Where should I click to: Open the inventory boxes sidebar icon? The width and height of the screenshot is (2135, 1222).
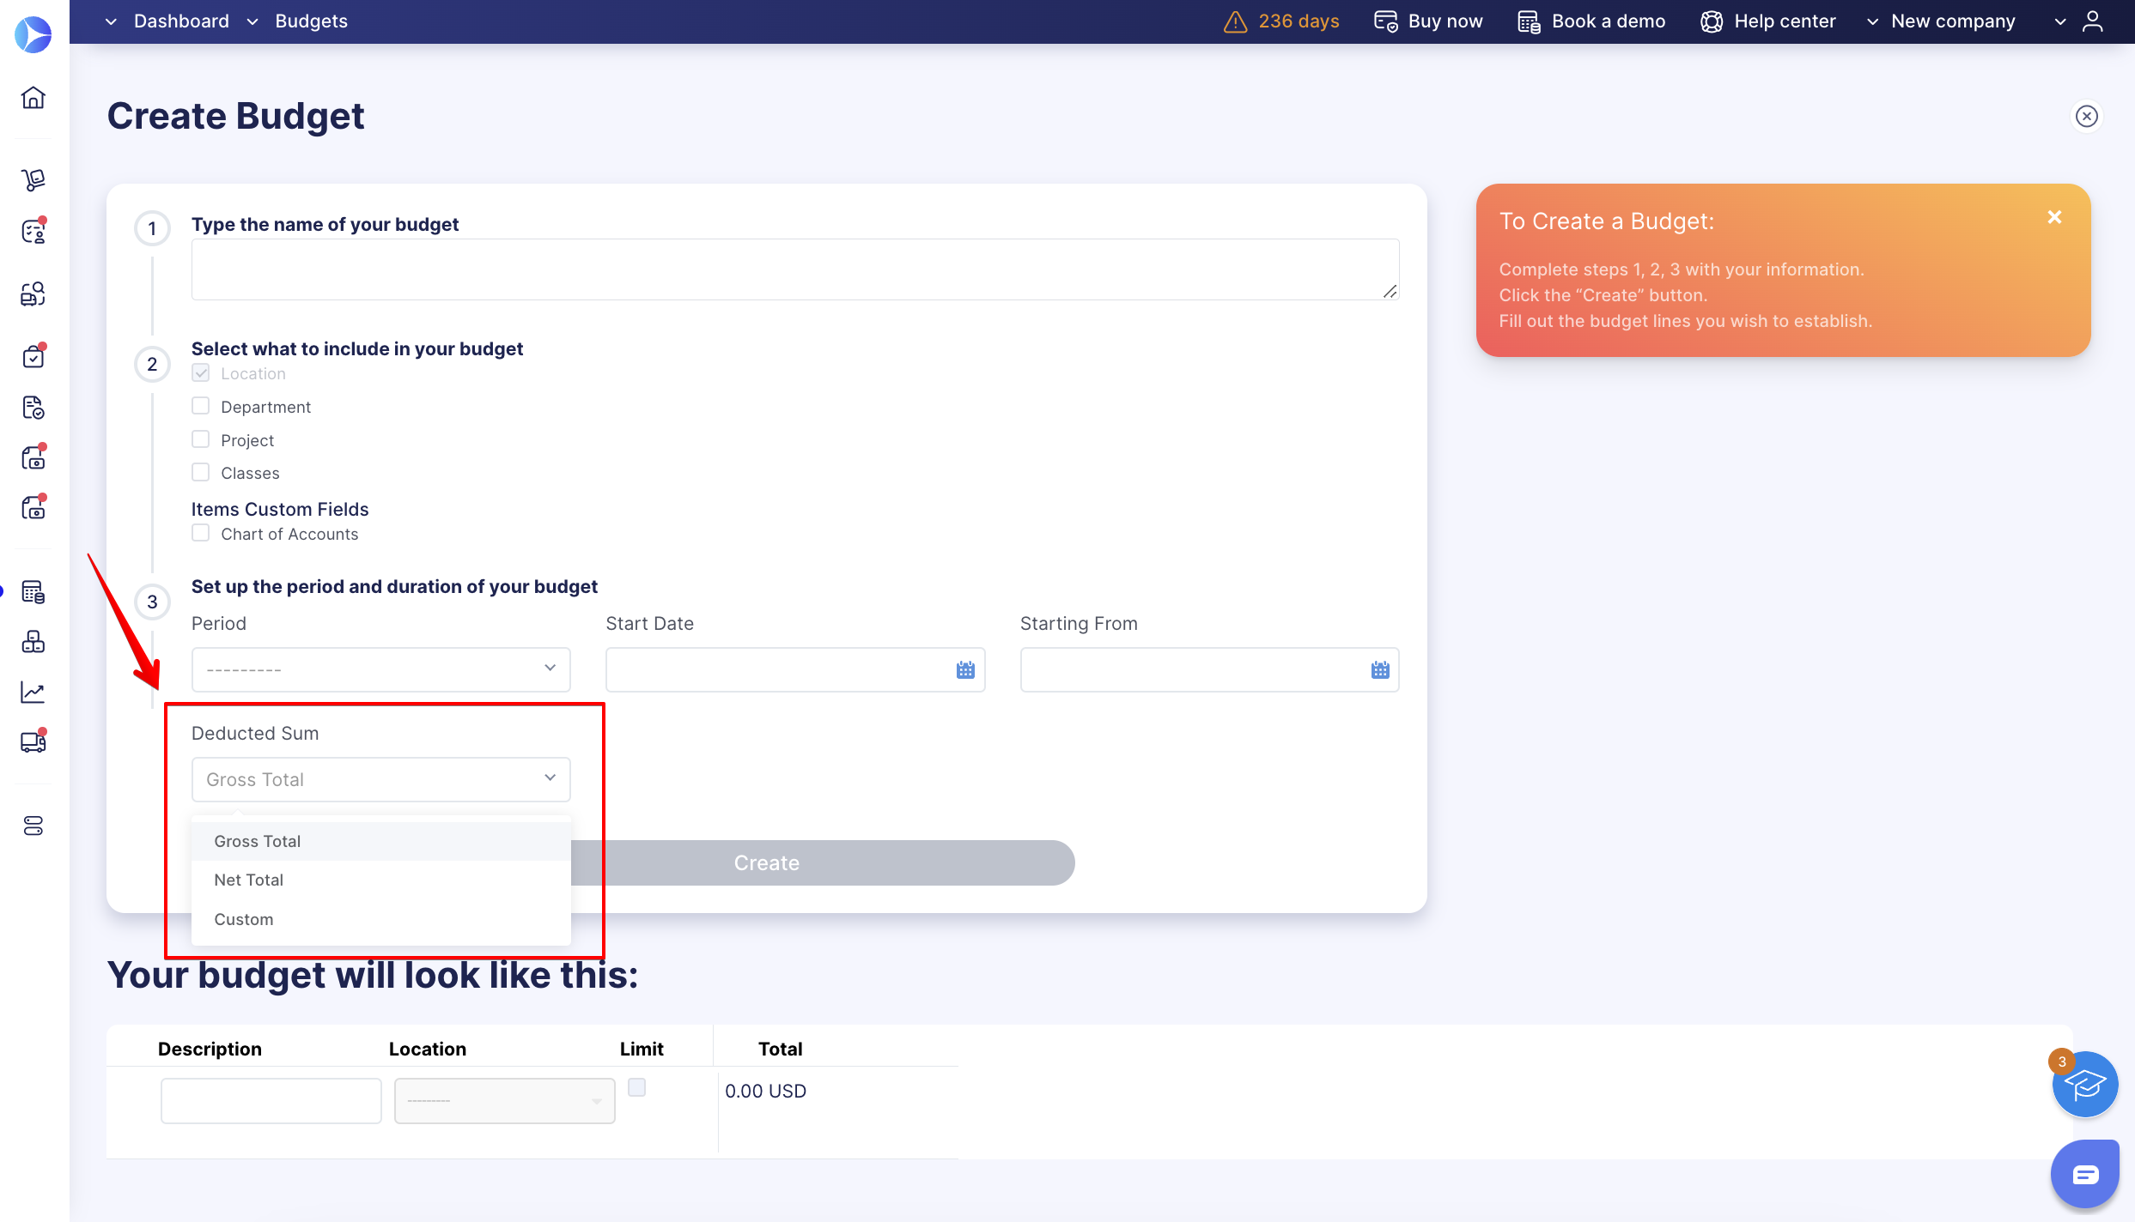pos(33,642)
